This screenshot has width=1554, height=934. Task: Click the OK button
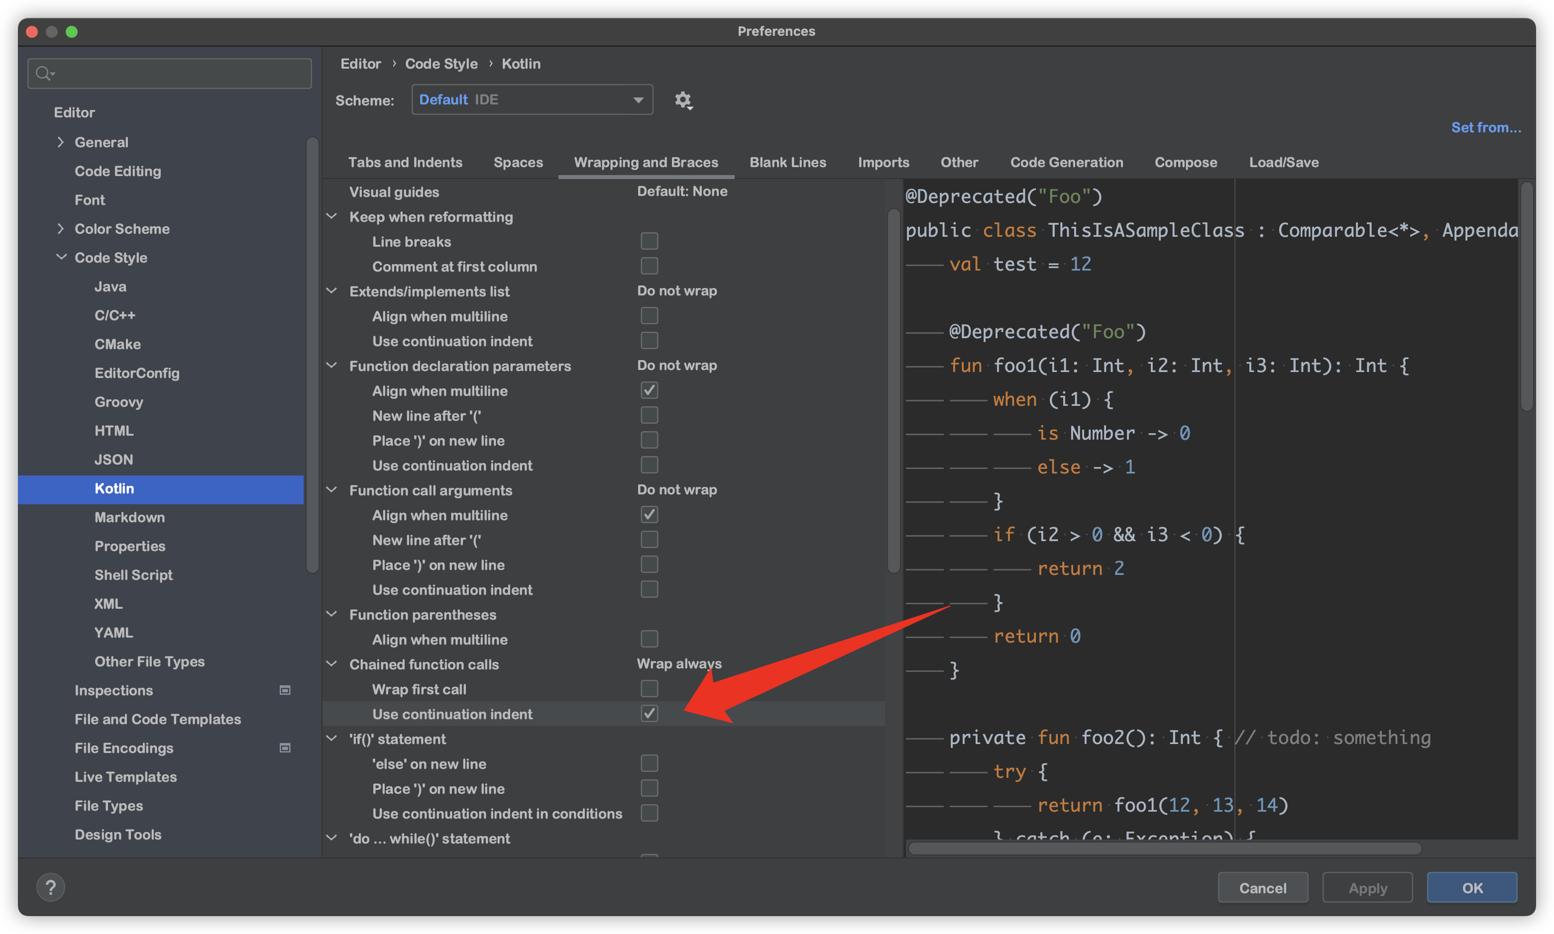pos(1471,887)
